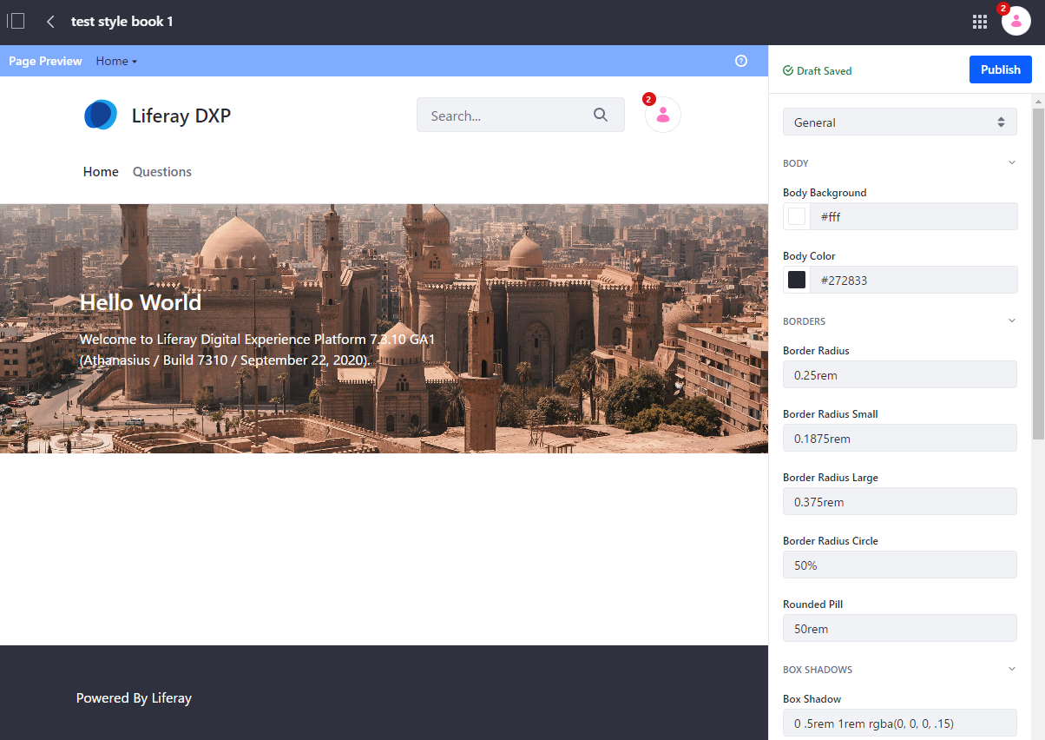This screenshot has height=740, width=1045.
Task: Edit the Border Radius Large field
Action: coord(900,501)
